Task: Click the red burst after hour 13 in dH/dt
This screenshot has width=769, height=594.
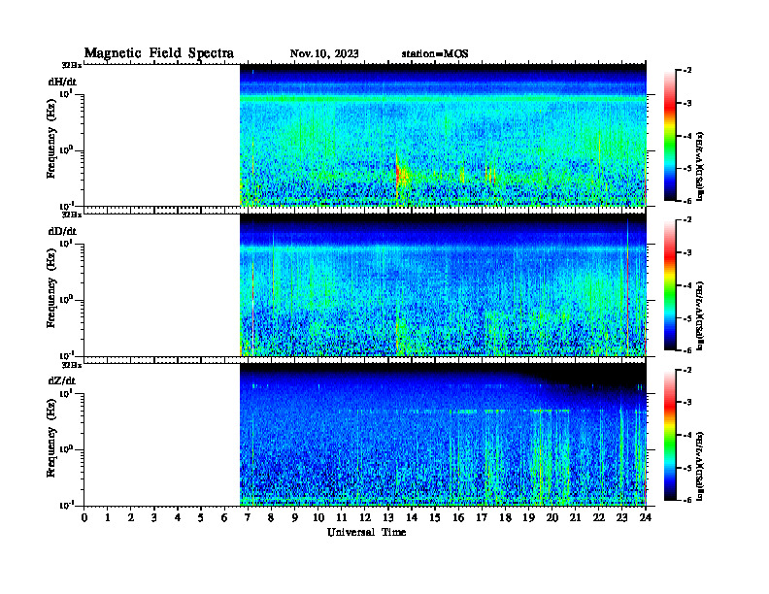Action: tap(399, 175)
